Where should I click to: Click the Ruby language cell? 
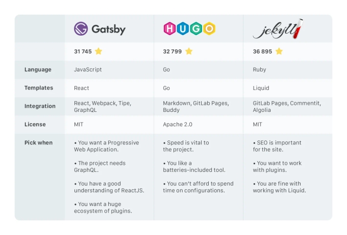(x=259, y=70)
